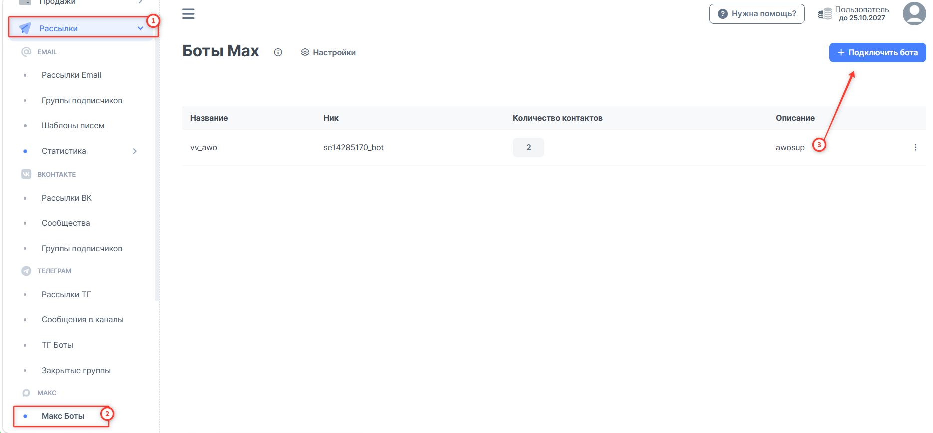
Task: Open ТГ Боты page
Action: point(57,345)
